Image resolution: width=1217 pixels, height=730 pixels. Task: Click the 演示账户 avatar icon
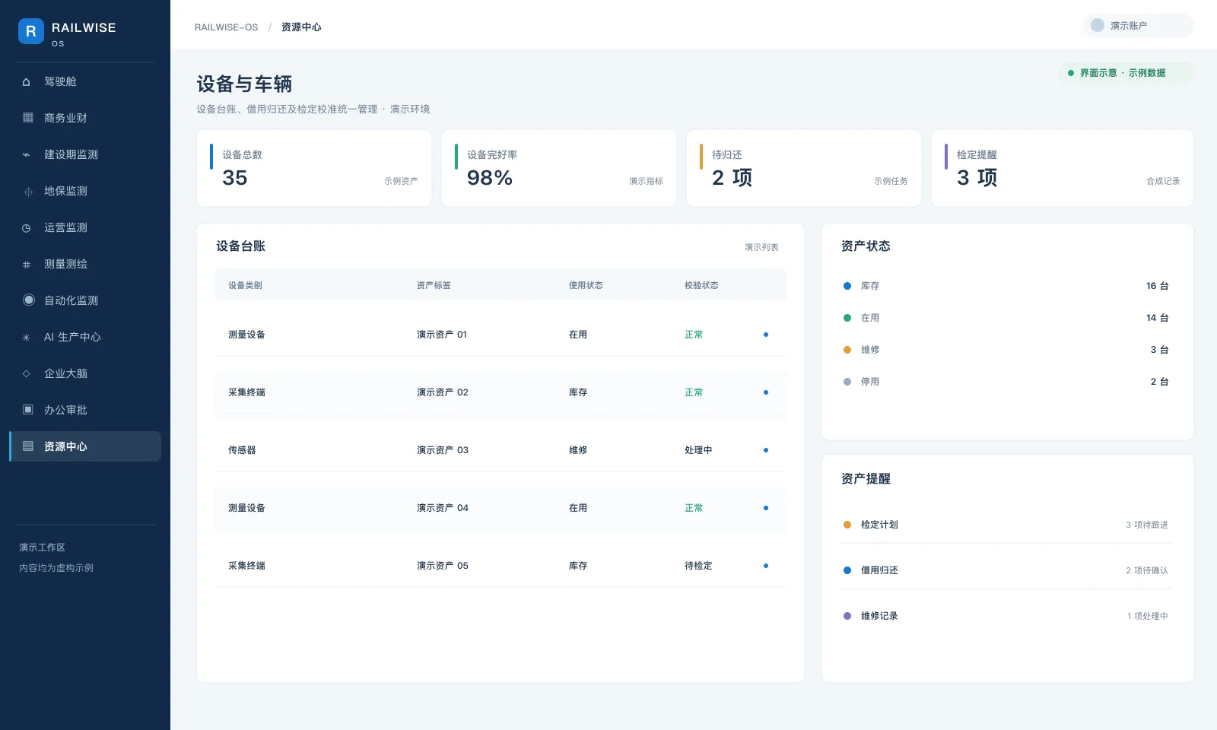(x=1098, y=25)
